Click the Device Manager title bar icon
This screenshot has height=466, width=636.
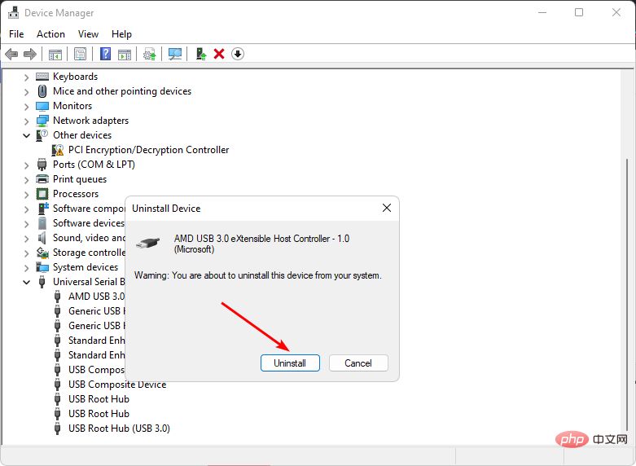(x=13, y=12)
